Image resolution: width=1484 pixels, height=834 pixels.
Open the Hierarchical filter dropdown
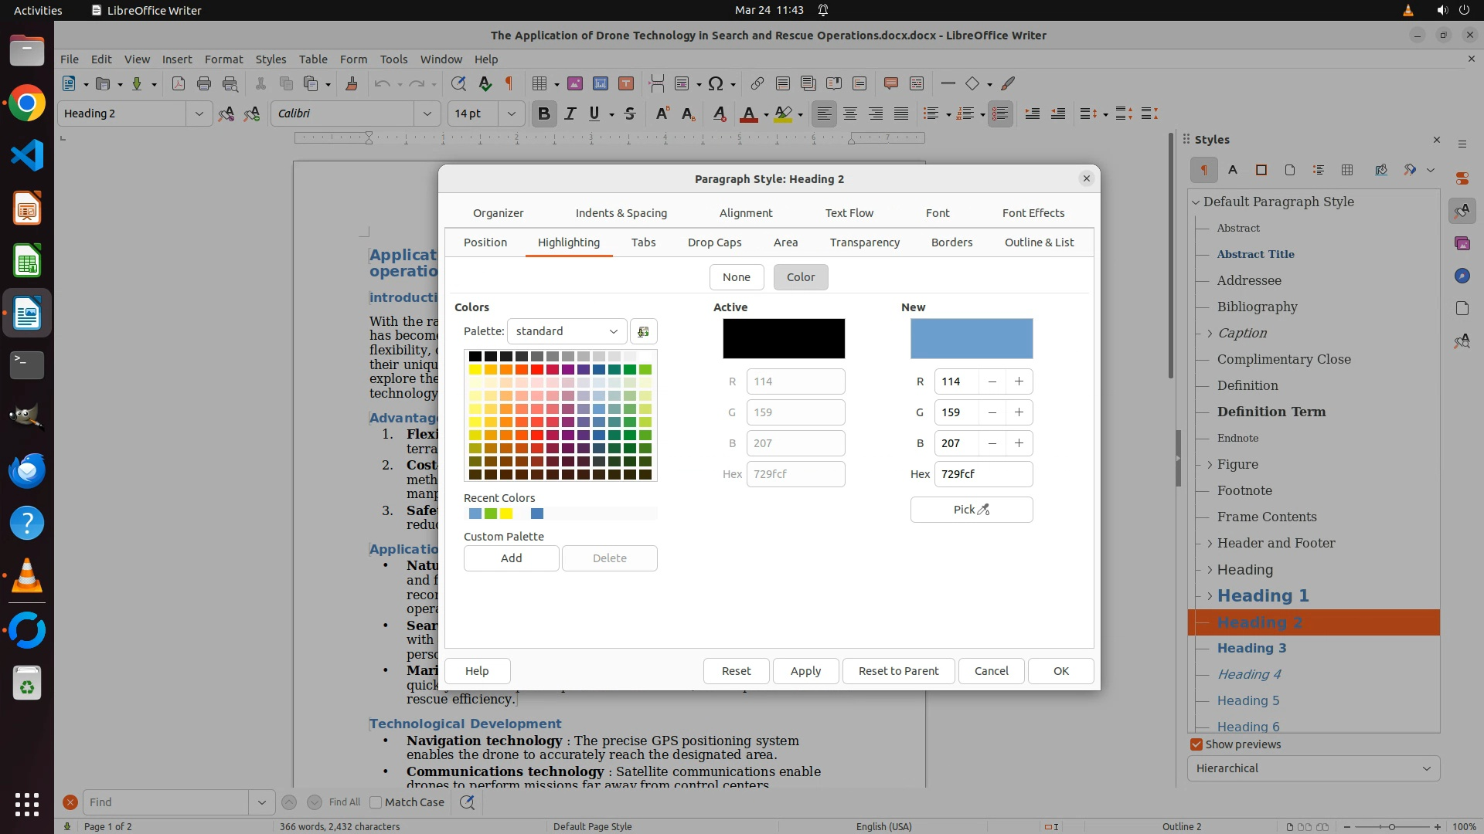click(1313, 768)
